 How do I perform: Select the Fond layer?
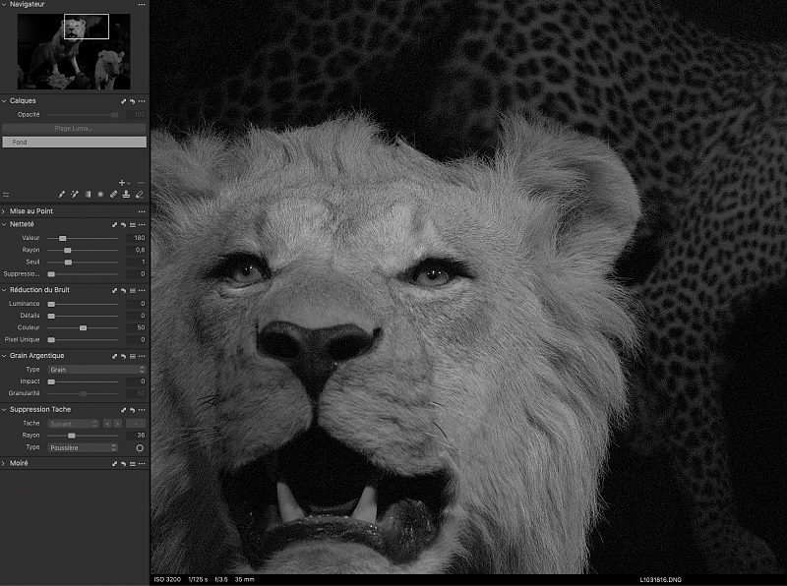tap(74, 143)
